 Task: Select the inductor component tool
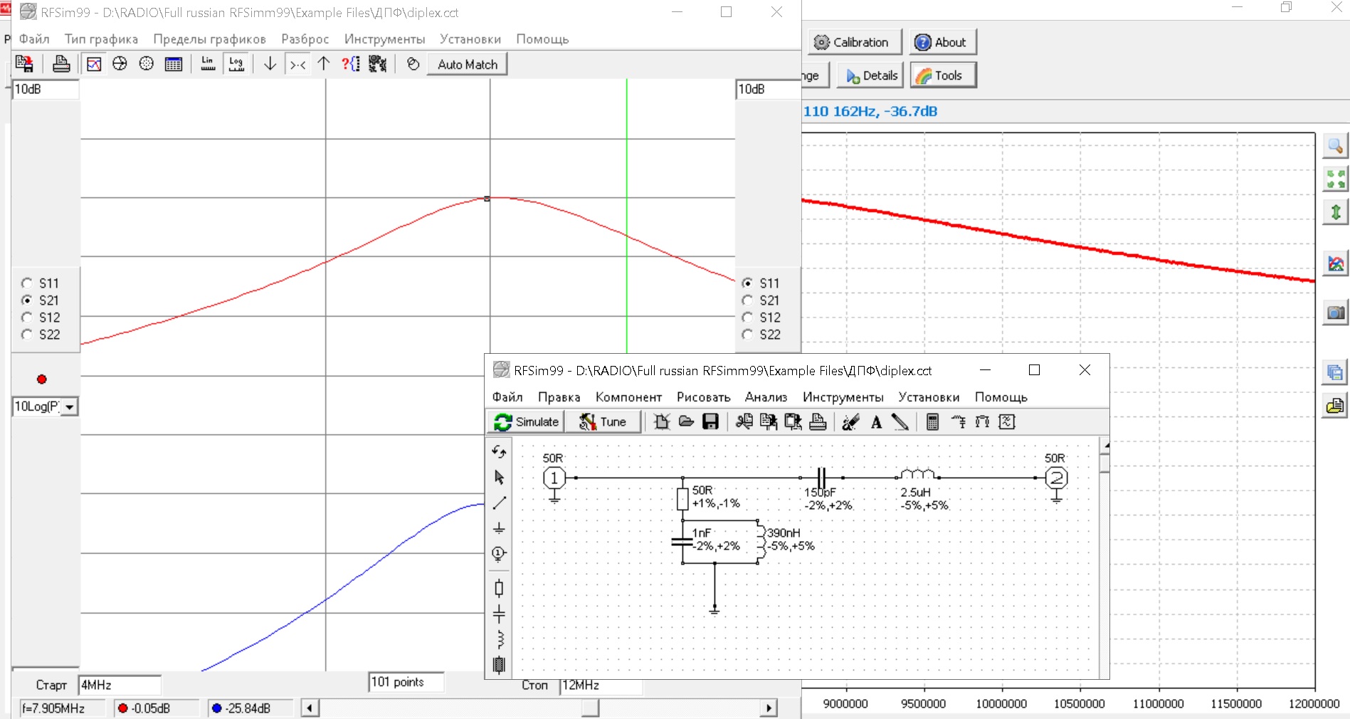[x=499, y=639]
